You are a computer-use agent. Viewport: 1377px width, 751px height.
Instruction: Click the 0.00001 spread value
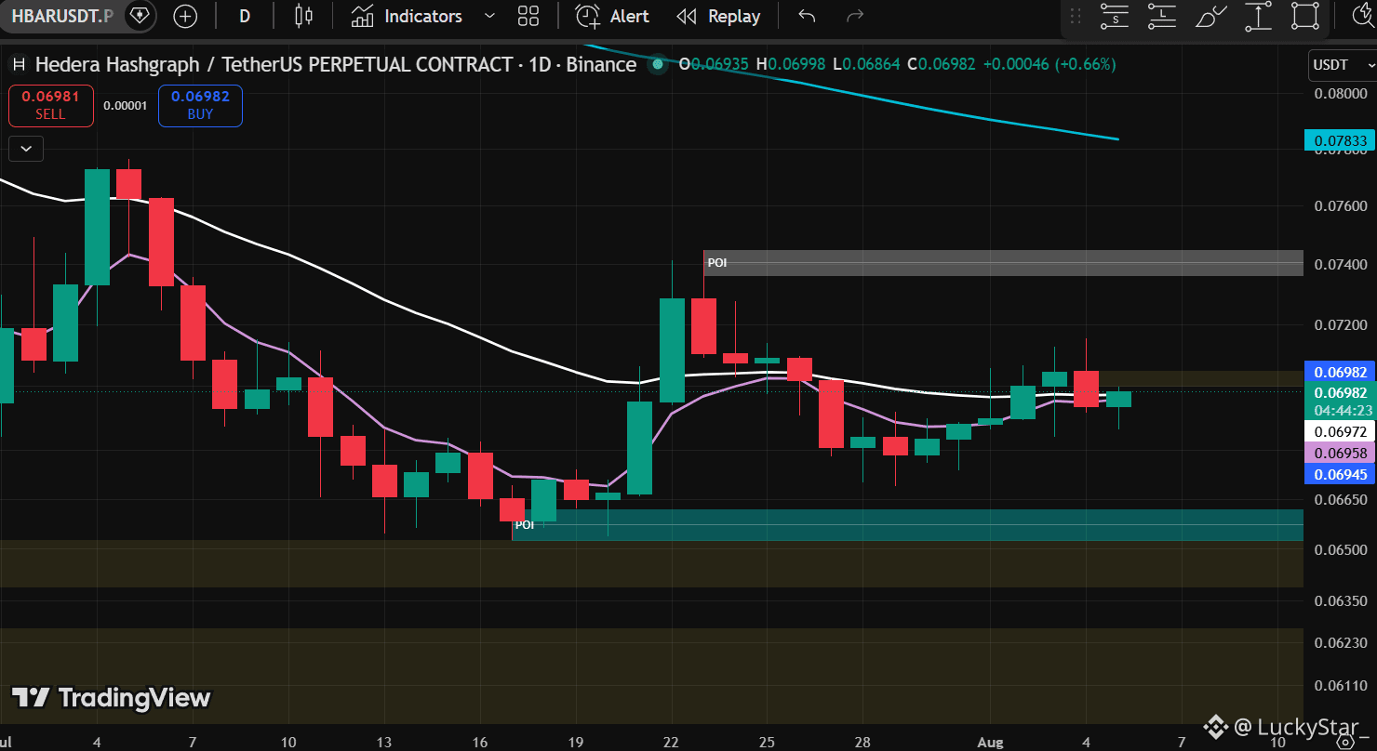click(126, 106)
